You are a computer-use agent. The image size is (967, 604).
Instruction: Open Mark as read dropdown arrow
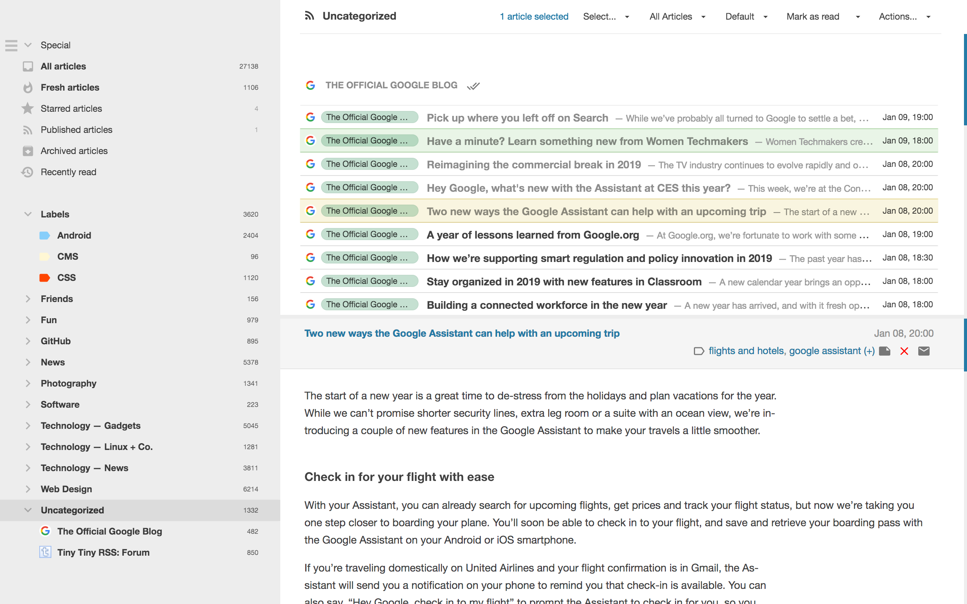click(x=857, y=17)
